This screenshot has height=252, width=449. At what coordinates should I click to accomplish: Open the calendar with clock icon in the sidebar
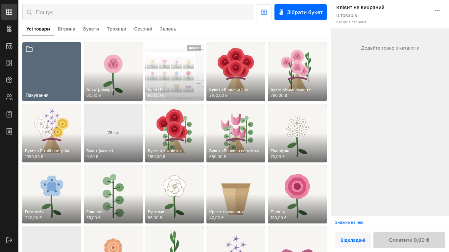(9, 46)
